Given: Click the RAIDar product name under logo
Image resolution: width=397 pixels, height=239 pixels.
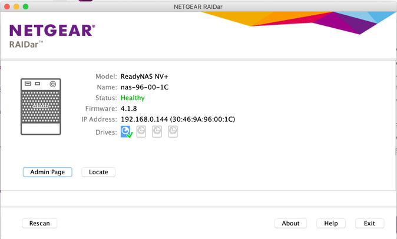Looking at the screenshot, I should pyautogui.click(x=27, y=45).
